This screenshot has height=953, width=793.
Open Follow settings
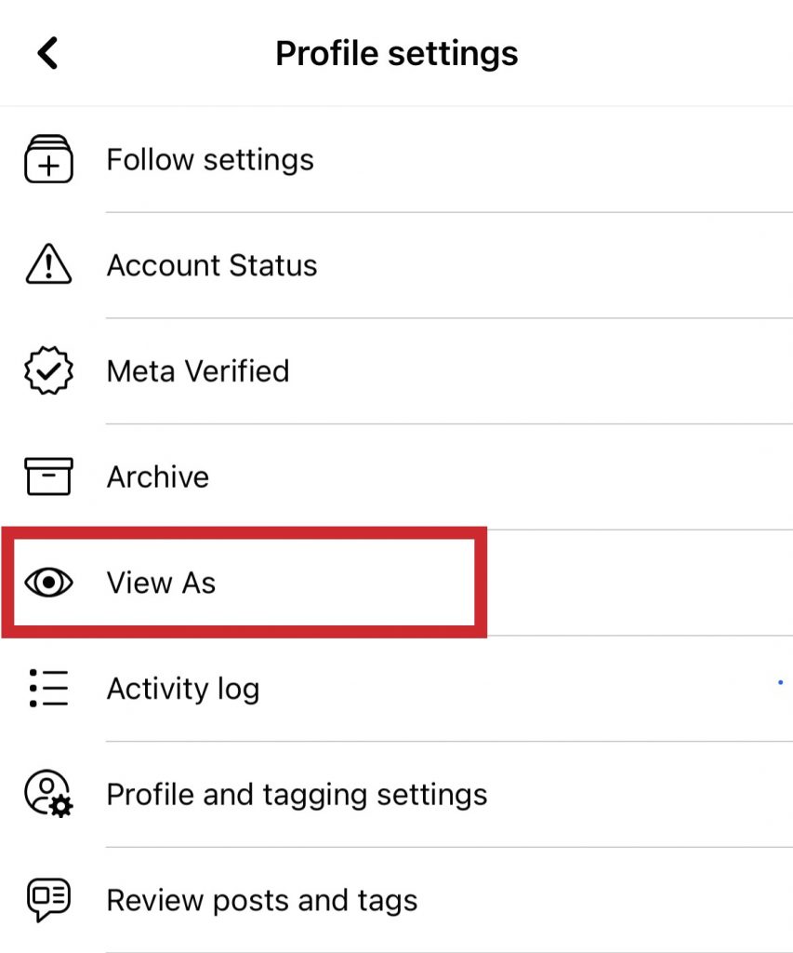(x=209, y=159)
